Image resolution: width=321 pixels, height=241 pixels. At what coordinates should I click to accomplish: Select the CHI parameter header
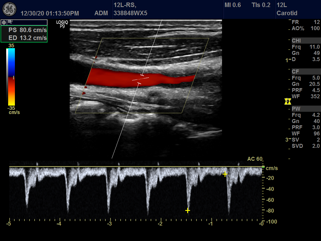tap(296, 41)
